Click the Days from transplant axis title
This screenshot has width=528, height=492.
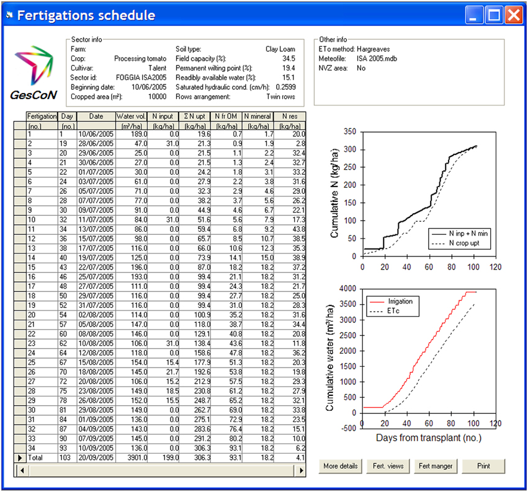(x=429, y=438)
